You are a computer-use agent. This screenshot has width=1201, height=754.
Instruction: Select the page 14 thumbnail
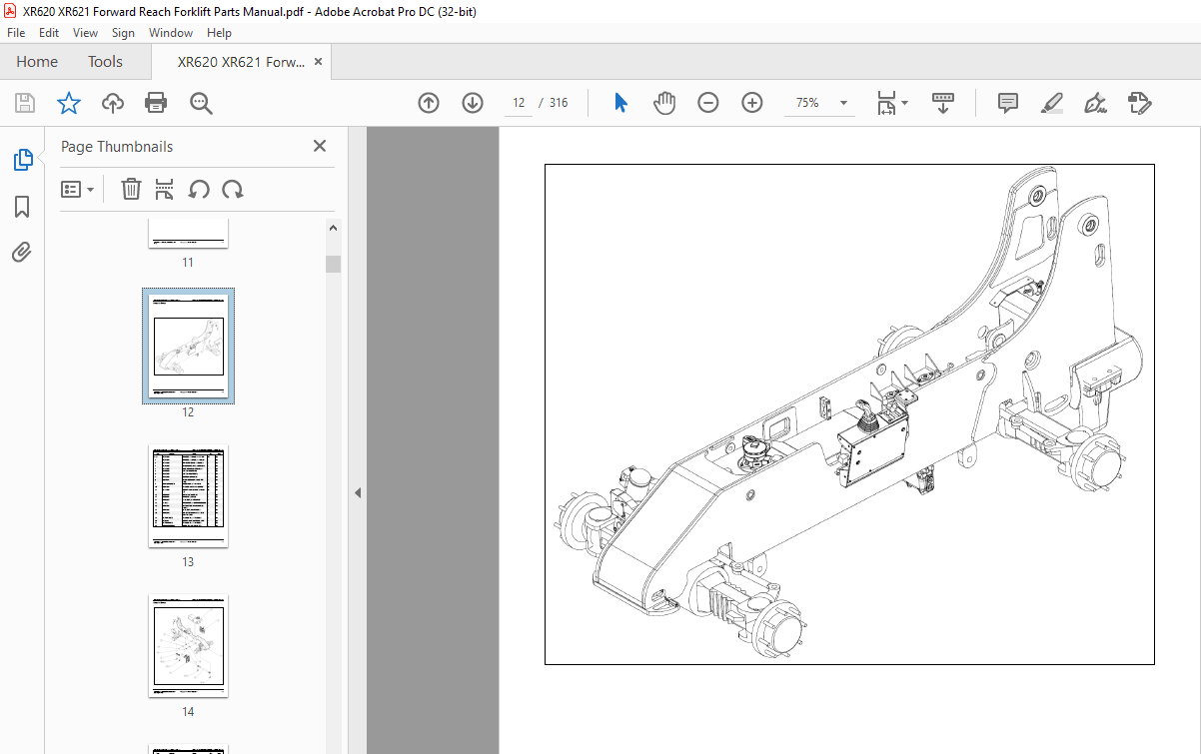pyautogui.click(x=187, y=646)
